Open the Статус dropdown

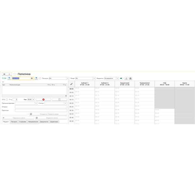tap(66, 103)
